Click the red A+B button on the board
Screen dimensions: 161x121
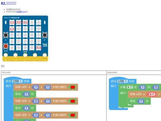pyautogui.click(x=6, y=46)
